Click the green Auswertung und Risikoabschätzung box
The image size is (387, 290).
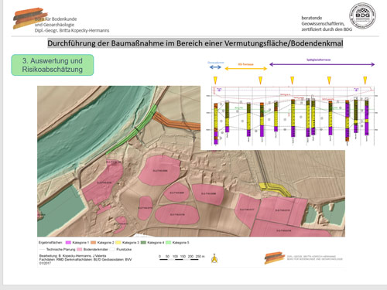point(53,65)
